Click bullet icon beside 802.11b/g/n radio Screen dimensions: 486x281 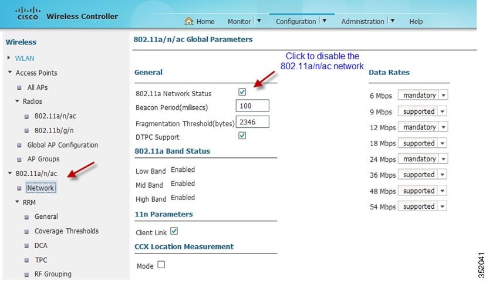[x=26, y=131]
